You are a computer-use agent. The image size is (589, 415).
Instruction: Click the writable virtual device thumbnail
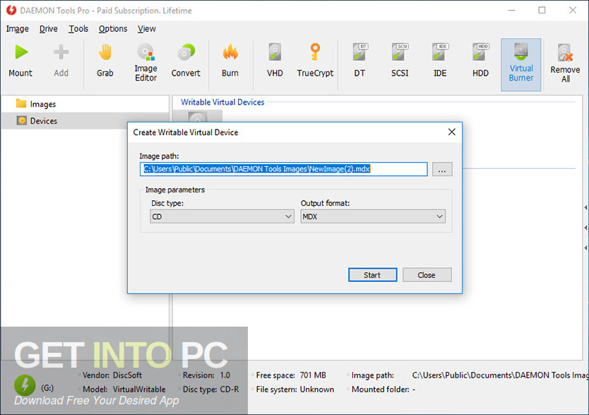coord(198,117)
